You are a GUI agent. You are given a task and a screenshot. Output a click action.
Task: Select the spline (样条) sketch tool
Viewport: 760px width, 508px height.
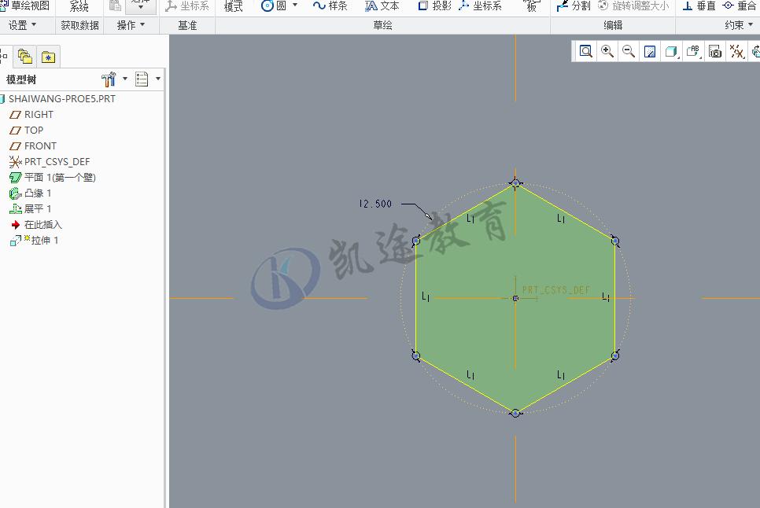pyautogui.click(x=329, y=6)
